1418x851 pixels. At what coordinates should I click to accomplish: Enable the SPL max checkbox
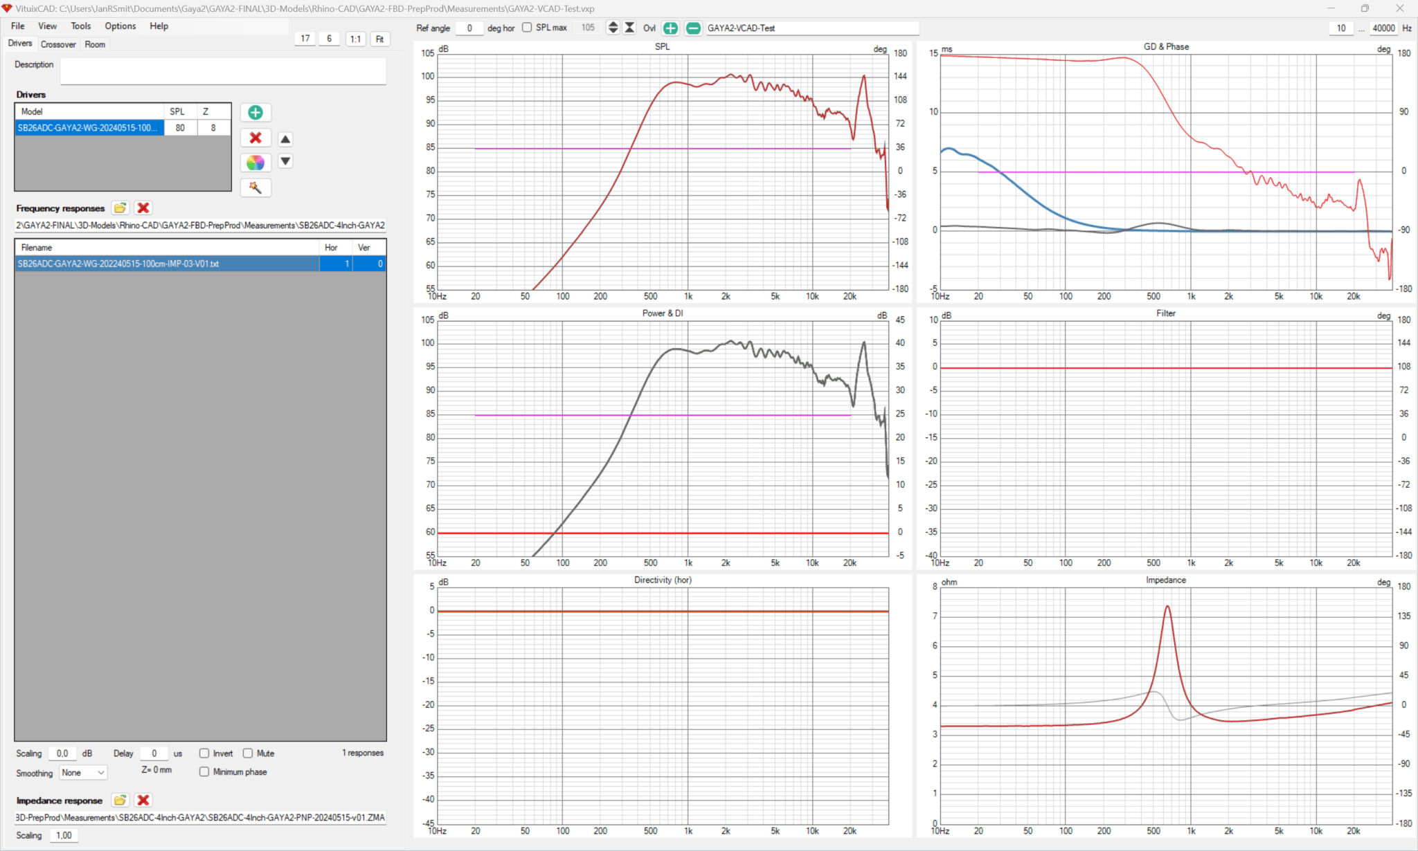(x=527, y=28)
